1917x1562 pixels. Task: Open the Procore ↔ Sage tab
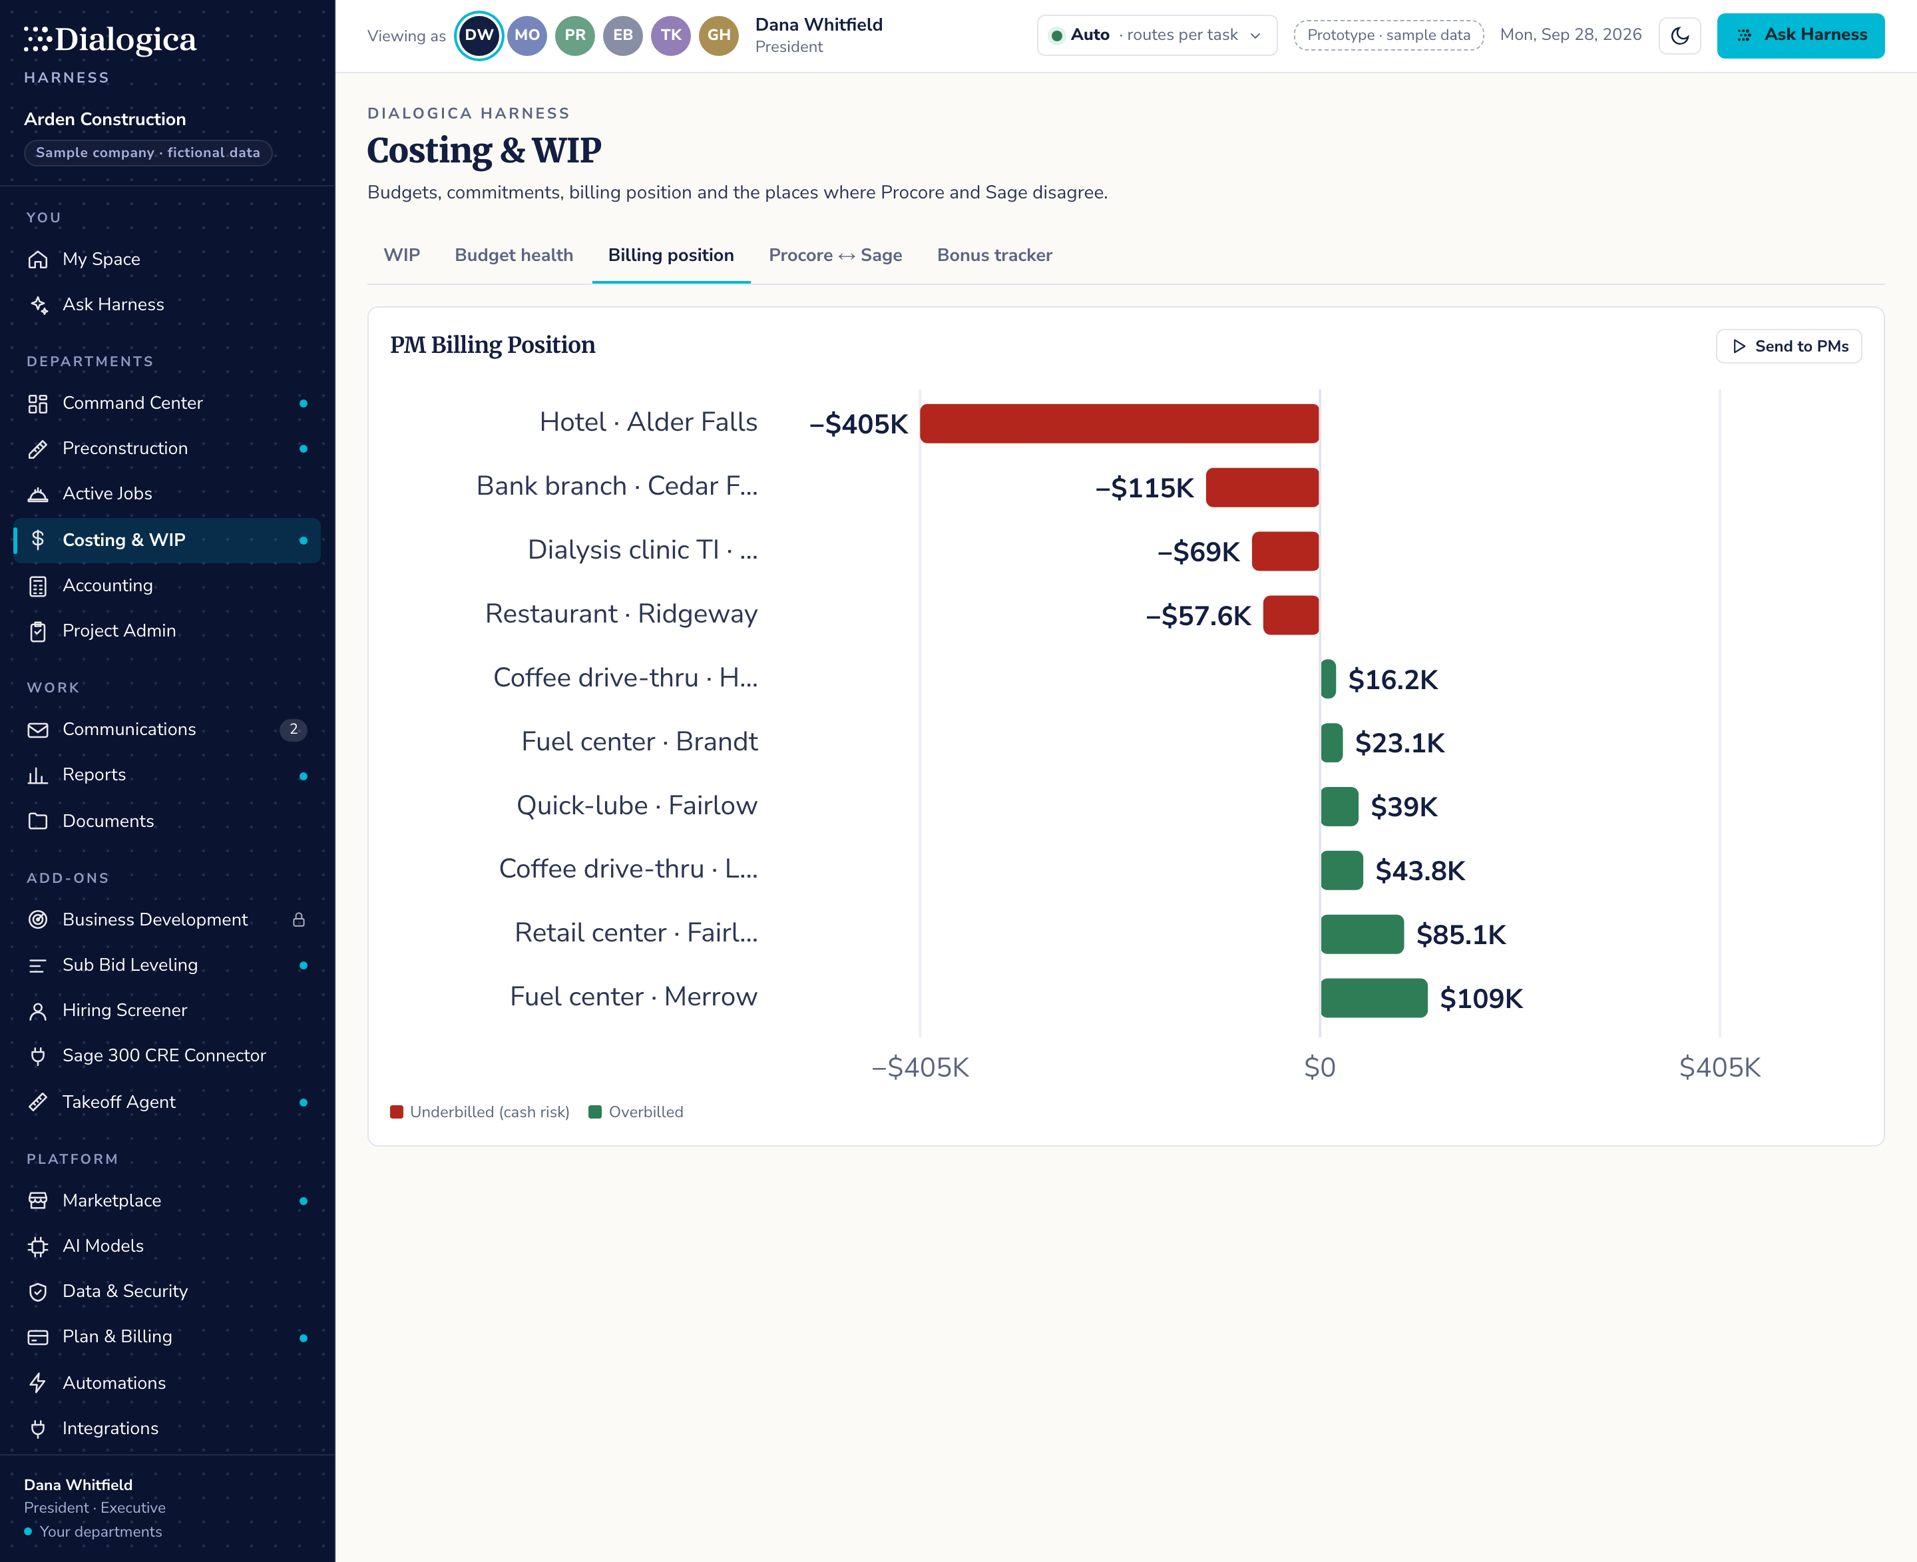835,256
